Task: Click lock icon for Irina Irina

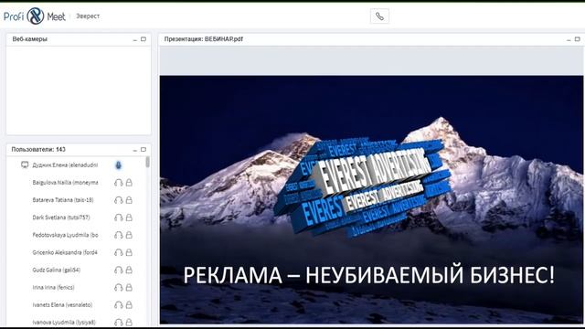Action: click(129, 288)
